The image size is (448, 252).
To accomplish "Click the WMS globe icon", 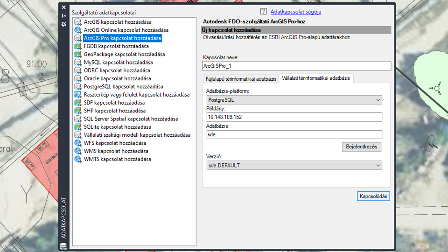I will (x=78, y=151).
